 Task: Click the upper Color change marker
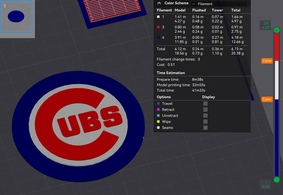pyautogui.click(x=267, y=61)
